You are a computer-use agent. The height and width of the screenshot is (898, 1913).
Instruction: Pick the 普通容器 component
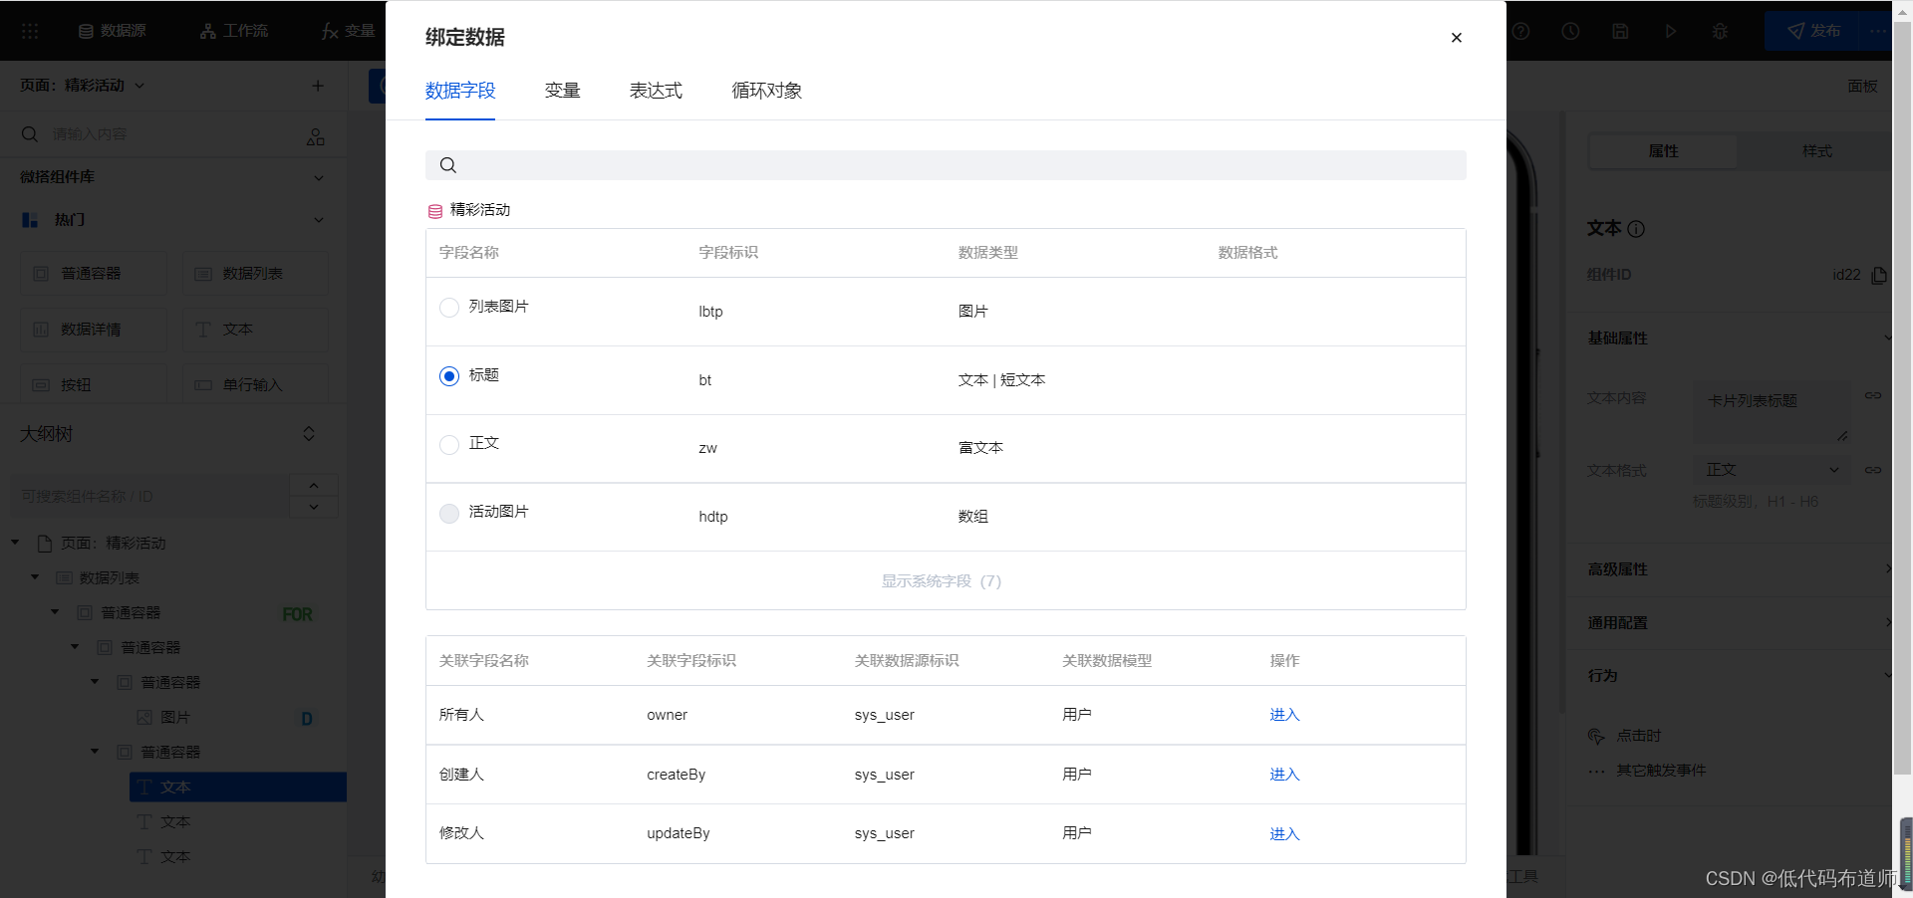click(94, 274)
